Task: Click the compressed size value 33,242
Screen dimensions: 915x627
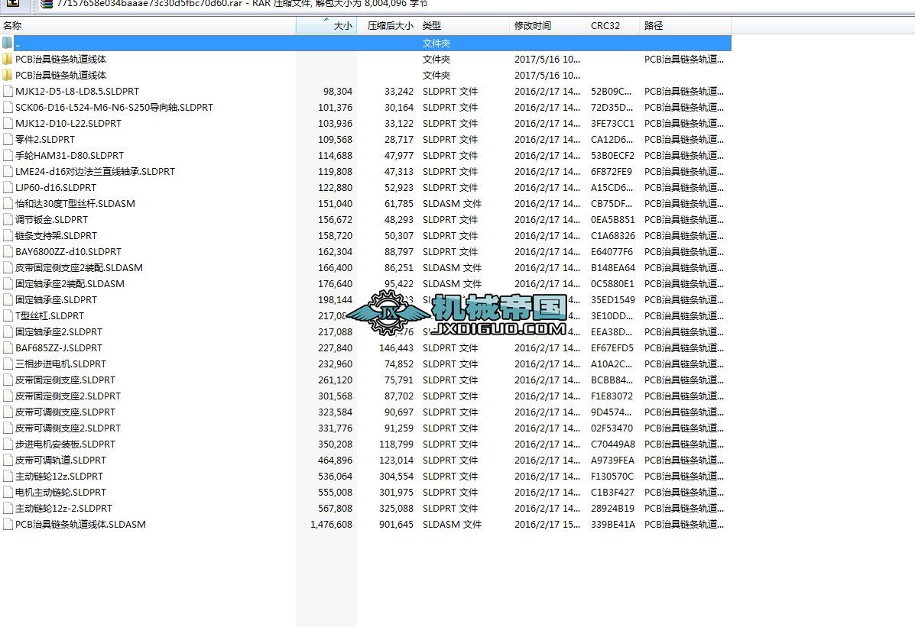Action: tap(399, 91)
